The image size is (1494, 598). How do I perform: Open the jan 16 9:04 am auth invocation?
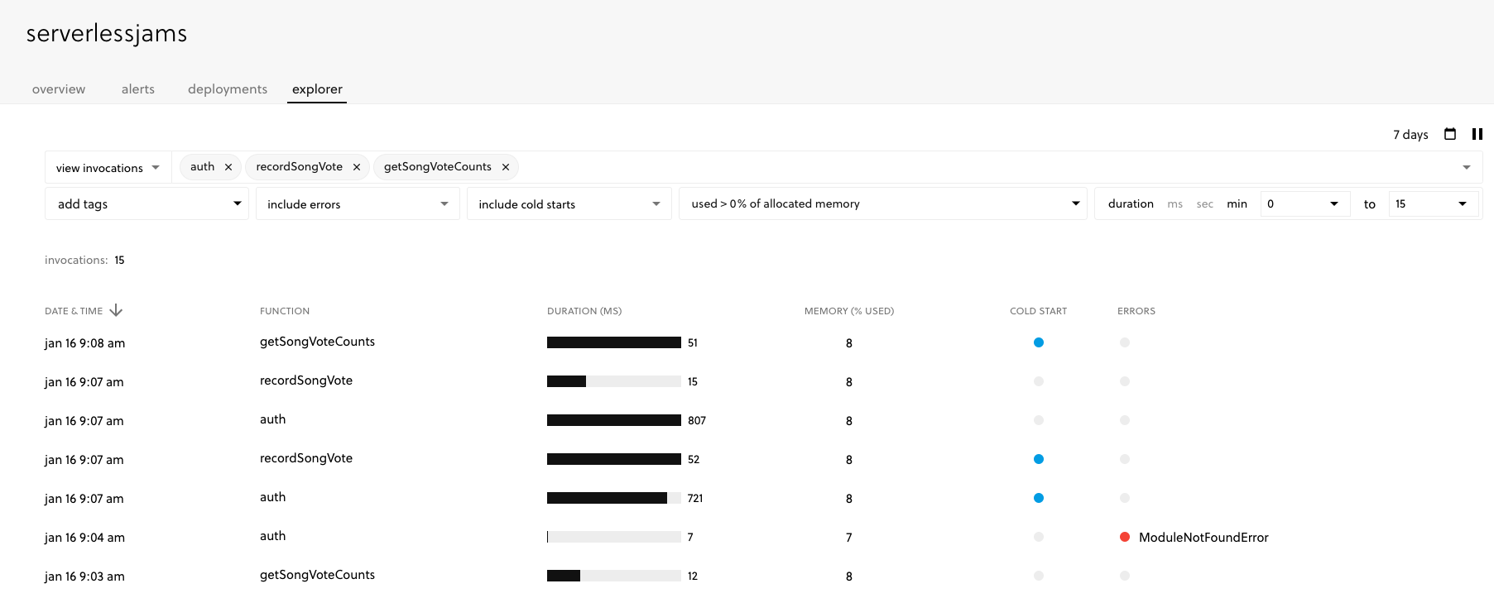[84, 538]
